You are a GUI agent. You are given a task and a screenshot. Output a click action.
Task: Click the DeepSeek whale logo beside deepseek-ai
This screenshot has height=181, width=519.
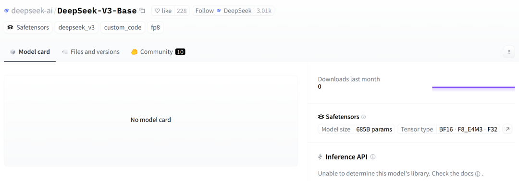tap(7, 11)
